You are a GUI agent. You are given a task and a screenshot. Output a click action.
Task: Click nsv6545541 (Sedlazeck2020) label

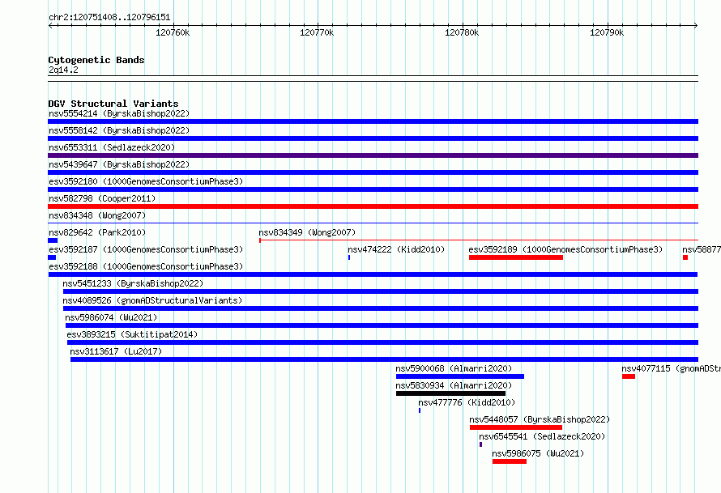542,436
